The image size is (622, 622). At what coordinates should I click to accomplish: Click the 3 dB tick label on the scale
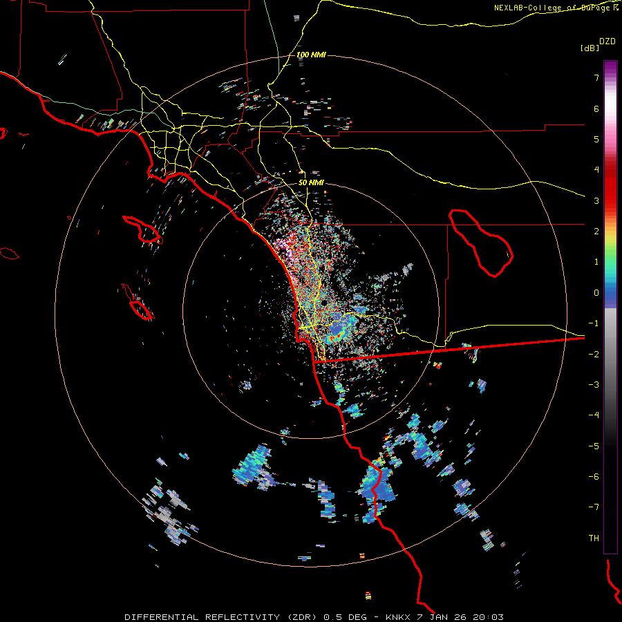click(596, 200)
